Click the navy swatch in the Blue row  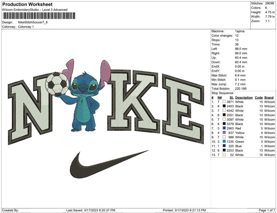224,146
